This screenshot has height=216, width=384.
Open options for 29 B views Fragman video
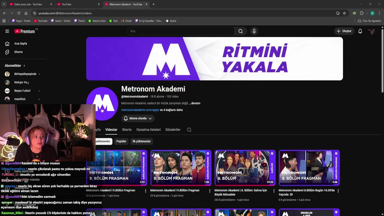pyautogui.click(x=210, y=191)
